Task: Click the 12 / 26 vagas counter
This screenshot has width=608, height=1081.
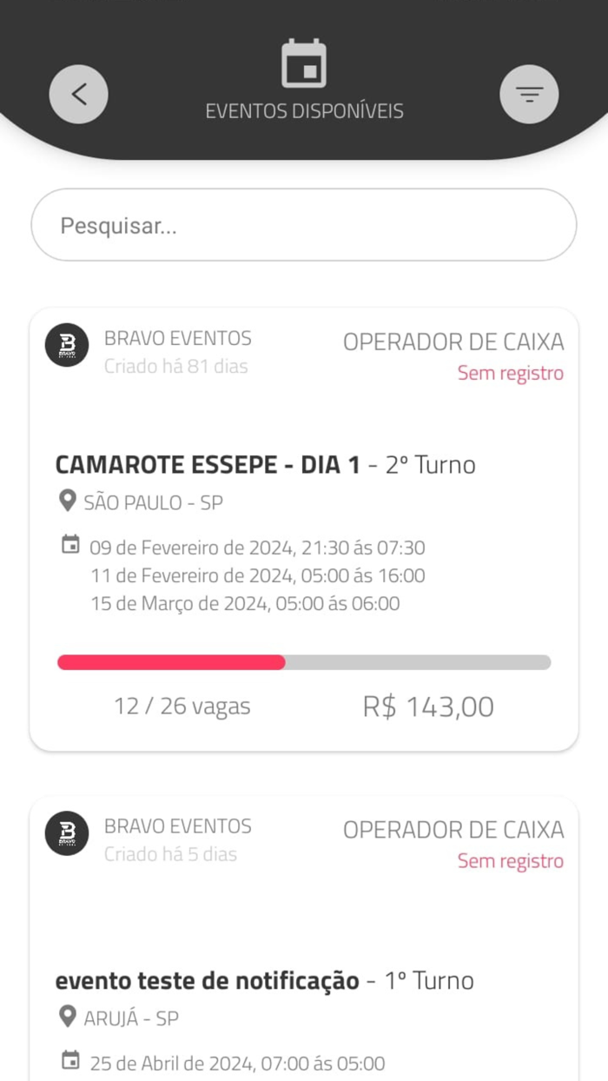Action: pos(182,706)
